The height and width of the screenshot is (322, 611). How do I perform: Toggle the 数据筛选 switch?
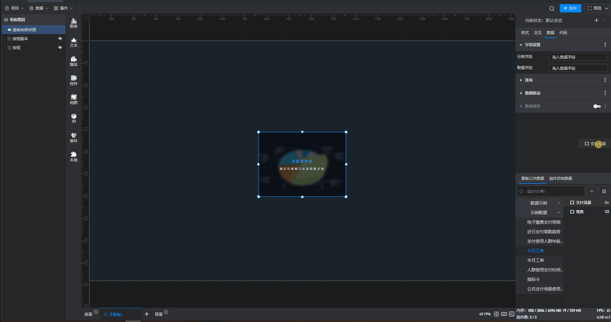coord(597,106)
